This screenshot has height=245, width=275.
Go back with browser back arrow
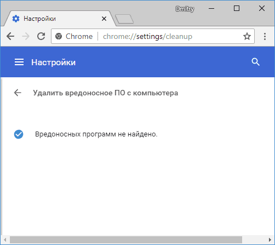point(10,36)
